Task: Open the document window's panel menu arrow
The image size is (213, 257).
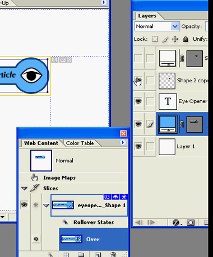Action: click(x=103, y=2)
